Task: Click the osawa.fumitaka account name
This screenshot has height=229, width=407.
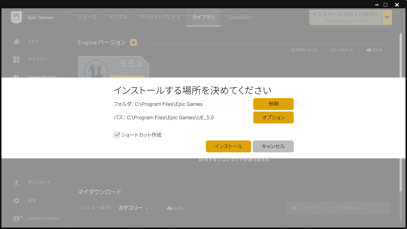Action: [44, 218]
